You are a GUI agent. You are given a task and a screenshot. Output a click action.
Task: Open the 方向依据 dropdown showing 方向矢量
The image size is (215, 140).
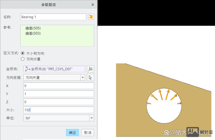(54, 78)
